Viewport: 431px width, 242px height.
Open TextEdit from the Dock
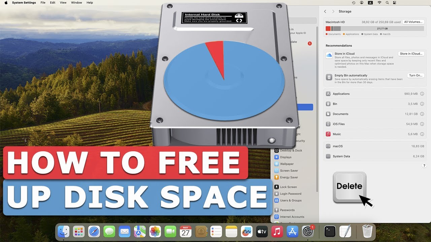(x=345, y=232)
